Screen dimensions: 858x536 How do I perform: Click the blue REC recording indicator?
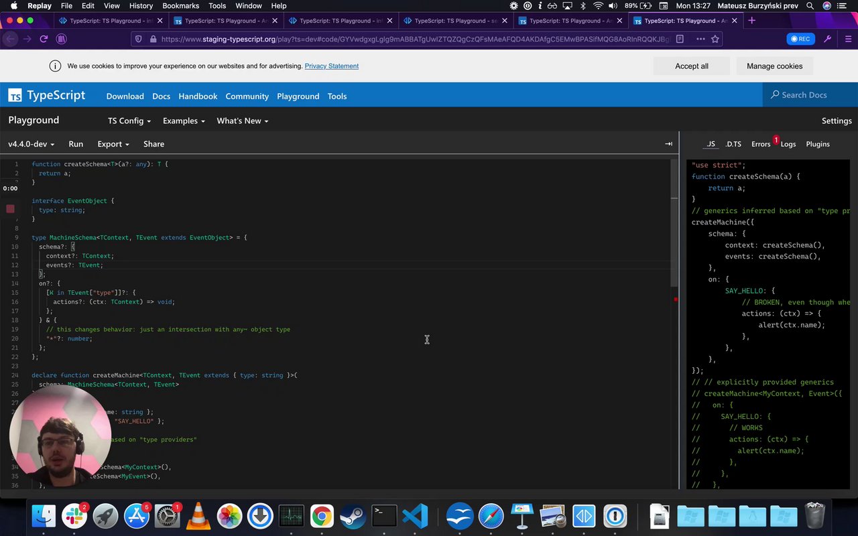click(x=800, y=39)
